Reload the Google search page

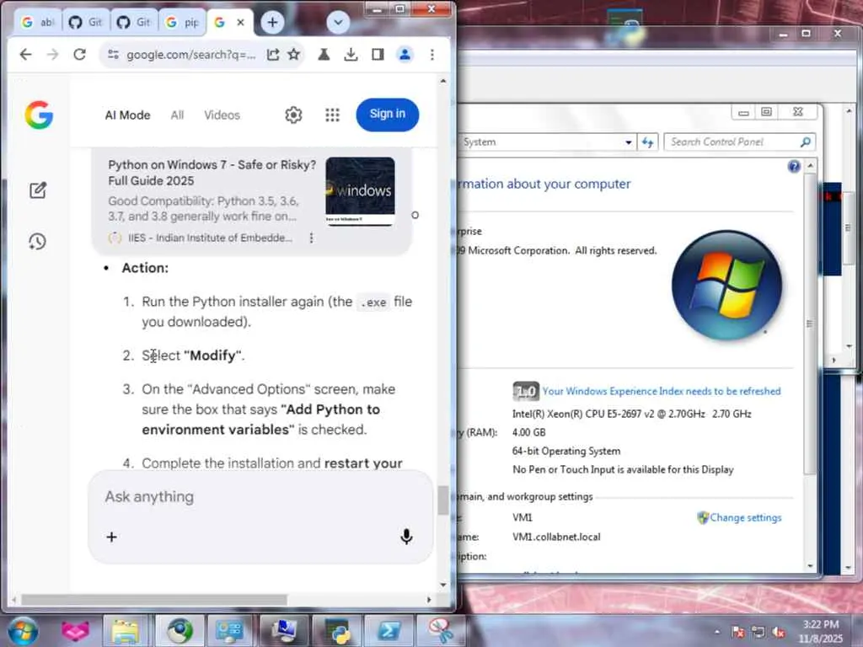(80, 54)
